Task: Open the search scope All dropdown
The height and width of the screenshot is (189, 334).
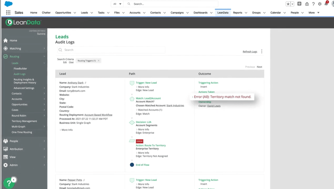Action: click(x=117, y=4)
